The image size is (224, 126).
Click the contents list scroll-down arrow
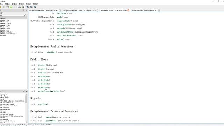coord(26,122)
